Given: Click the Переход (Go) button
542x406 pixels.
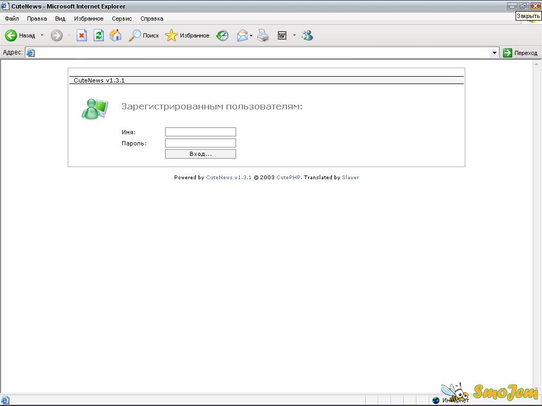Looking at the screenshot, I should pyautogui.click(x=520, y=53).
